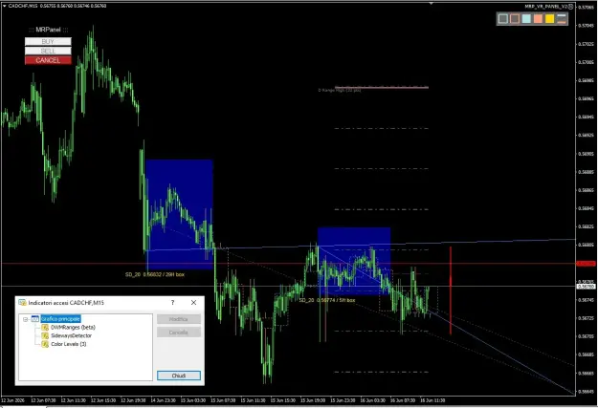Click the SELL button in MRPanel
The width and height of the screenshot is (598, 408).
pyautogui.click(x=48, y=51)
